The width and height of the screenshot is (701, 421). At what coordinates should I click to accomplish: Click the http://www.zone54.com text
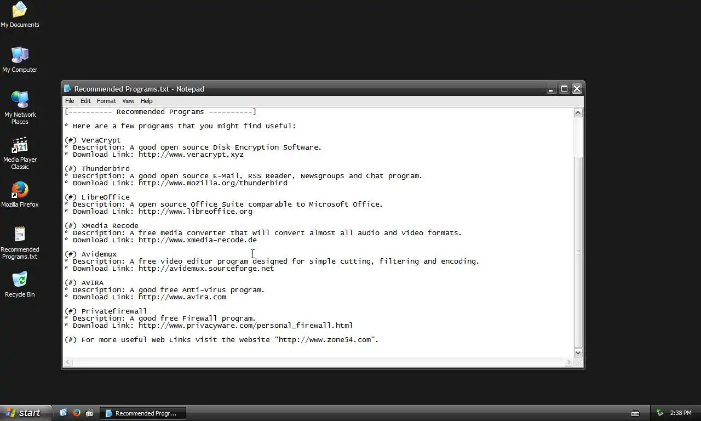click(325, 340)
